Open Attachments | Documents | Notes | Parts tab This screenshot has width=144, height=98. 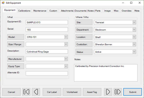81,11
